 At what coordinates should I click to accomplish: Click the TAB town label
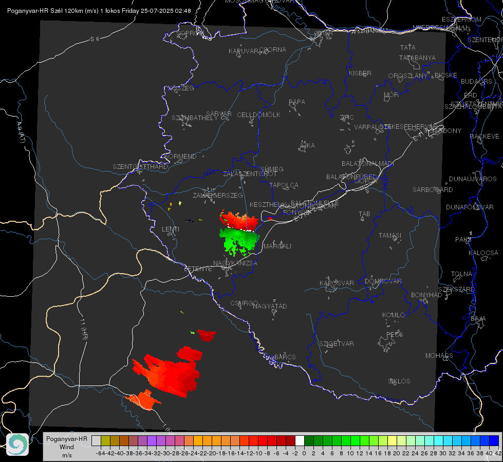point(364,214)
